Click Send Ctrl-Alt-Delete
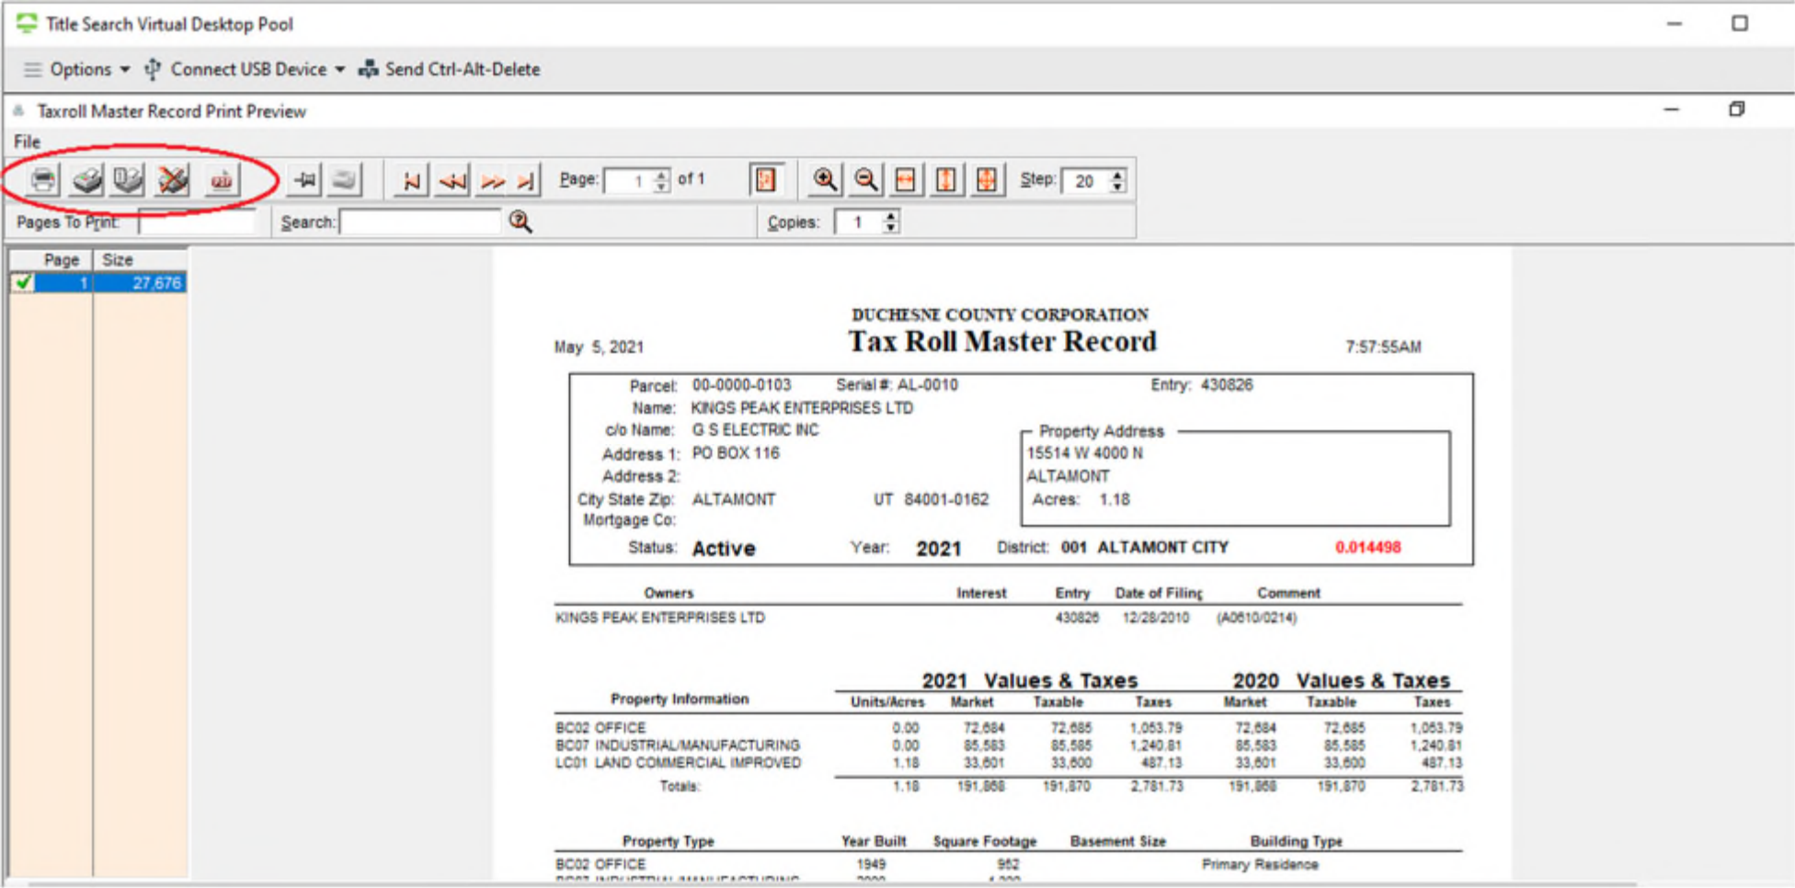The height and width of the screenshot is (888, 1795). (x=449, y=69)
